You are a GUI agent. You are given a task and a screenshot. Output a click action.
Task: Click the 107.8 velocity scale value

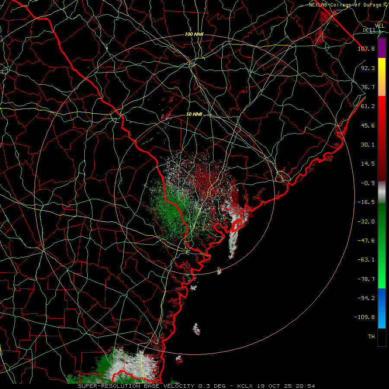pyautogui.click(x=366, y=48)
